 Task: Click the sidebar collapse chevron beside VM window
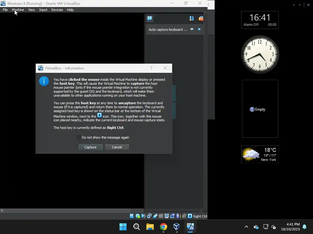[208, 5]
